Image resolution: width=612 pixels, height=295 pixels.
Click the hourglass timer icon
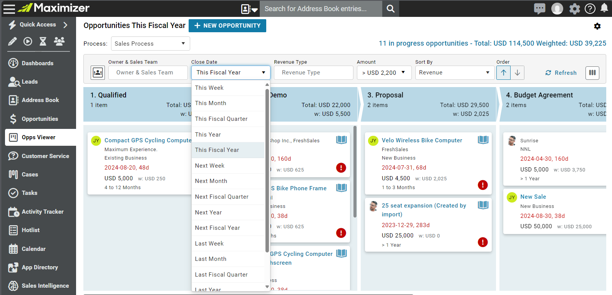(x=43, y=41)
